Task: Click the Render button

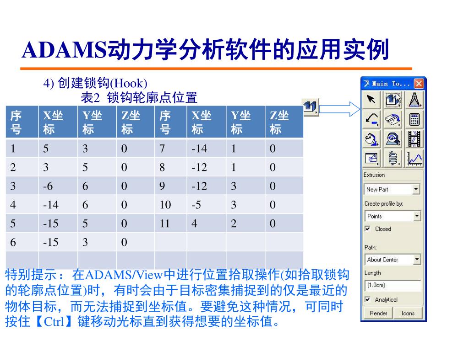Action: [x=378, y=313]
